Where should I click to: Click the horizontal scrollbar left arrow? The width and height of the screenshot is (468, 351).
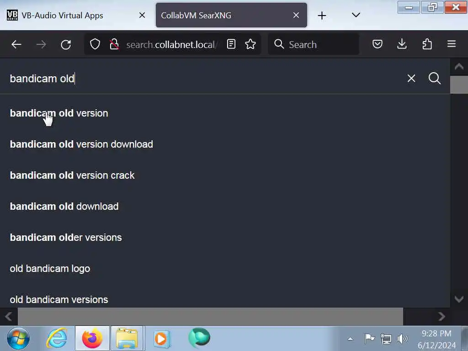coord(8,316)
